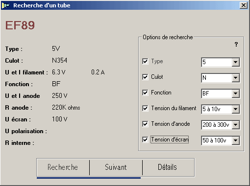Click the filament current 0.2 A
The image size is (250, 186).
(x=98, y=72)
